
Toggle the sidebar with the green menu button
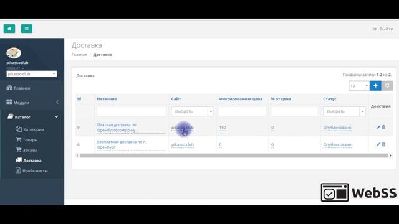click(x=27, y=29)
